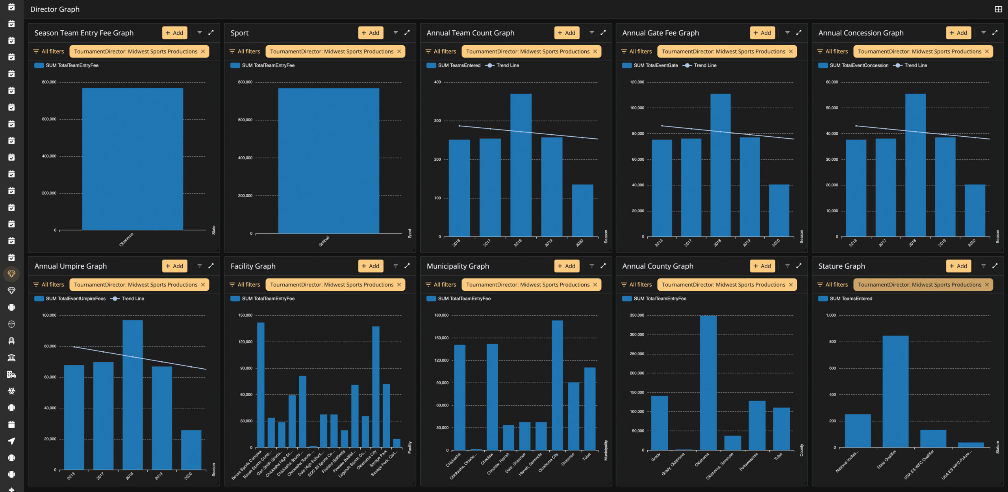This screenshot has height=492, width=1008.
Task: Open the building with car sidebar icon
Action: pos(11,374)
